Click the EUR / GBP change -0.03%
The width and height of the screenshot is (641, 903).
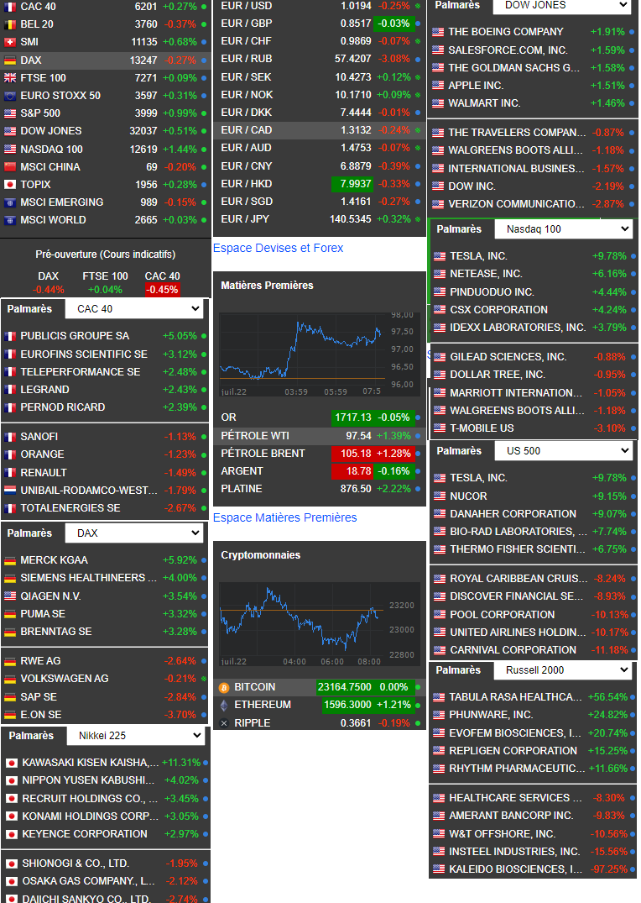click(393, 24)
